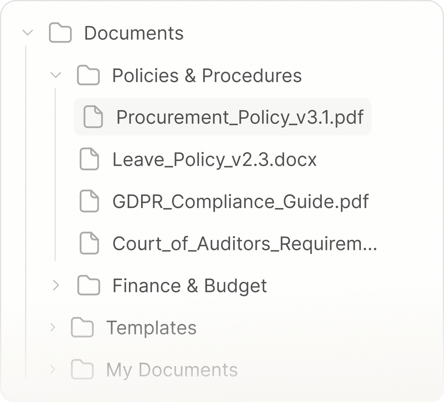Screen dimensions: 444x402
Task: Click the Documents folder icon
Action: (x=60, y=33)
